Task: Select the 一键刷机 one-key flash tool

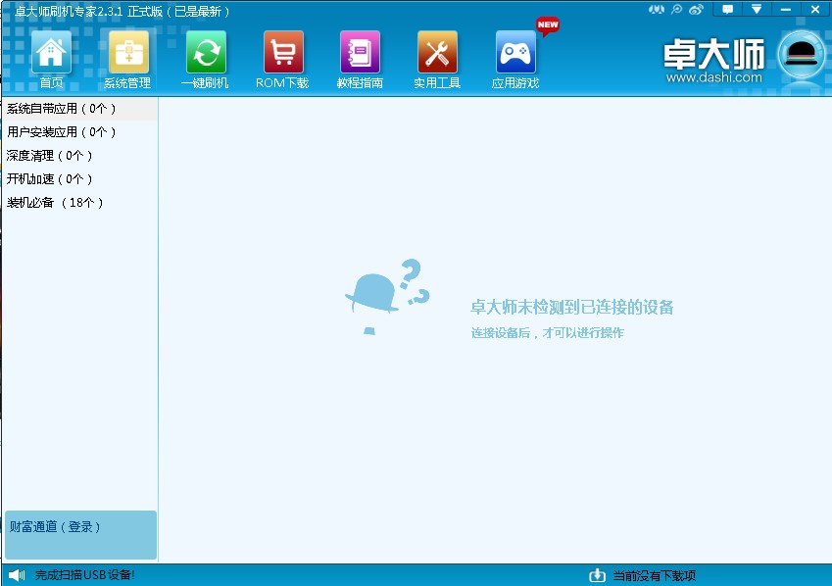Action: tap(206, 56)
